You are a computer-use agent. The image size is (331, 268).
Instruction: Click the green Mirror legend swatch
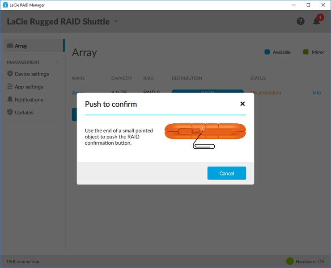[x=306, y=52]
